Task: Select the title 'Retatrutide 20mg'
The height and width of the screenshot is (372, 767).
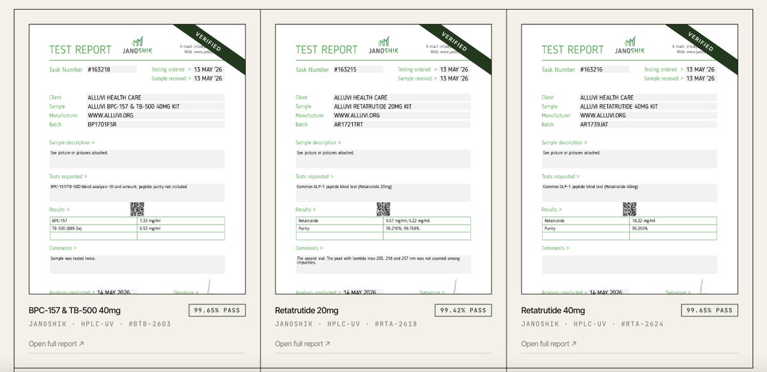Action: point(307,311)
